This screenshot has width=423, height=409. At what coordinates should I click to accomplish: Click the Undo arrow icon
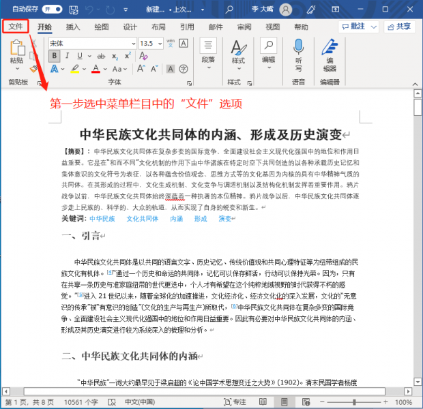click(x=89, y=10)
